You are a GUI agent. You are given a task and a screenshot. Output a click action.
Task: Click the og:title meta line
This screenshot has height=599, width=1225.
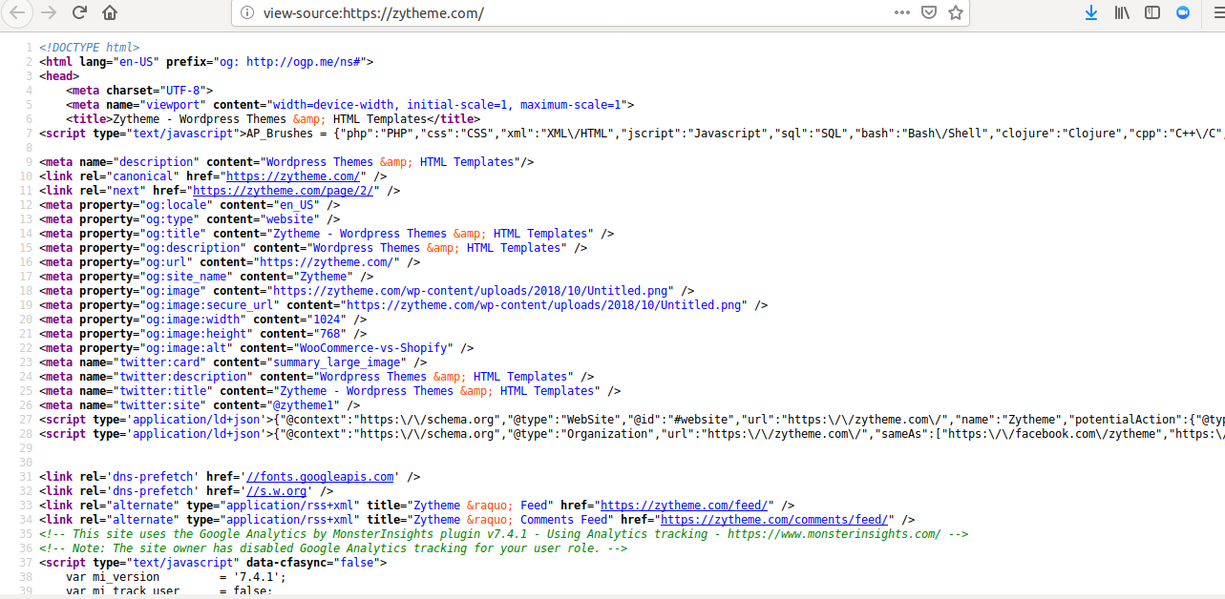[327, 234]
